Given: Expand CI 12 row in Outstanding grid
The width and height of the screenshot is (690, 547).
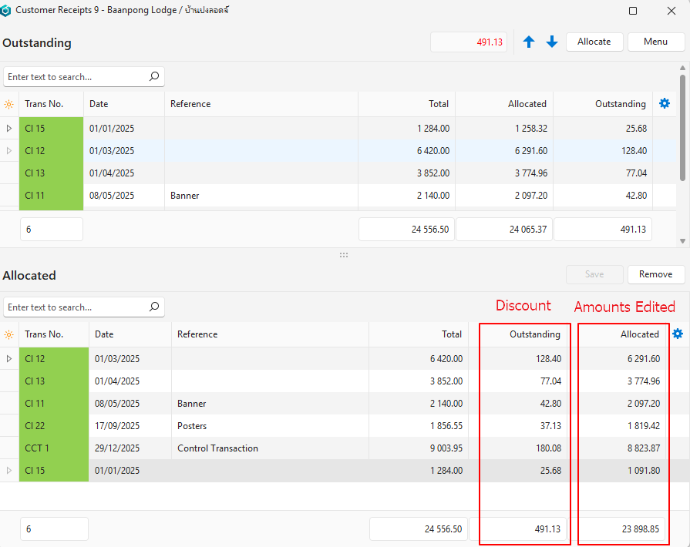Looking at the screenshot, I should click(9, 151).
